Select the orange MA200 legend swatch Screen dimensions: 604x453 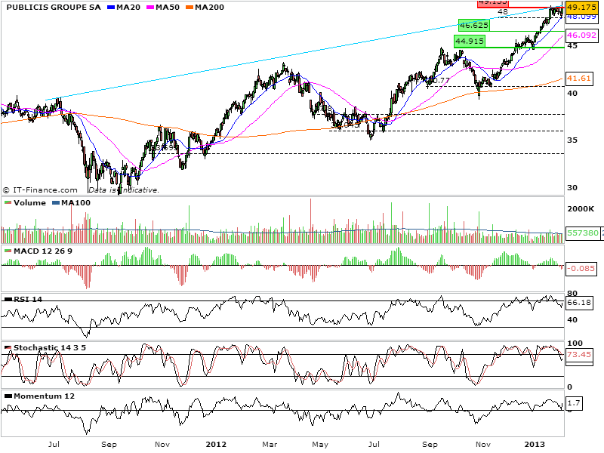(190, 8)
